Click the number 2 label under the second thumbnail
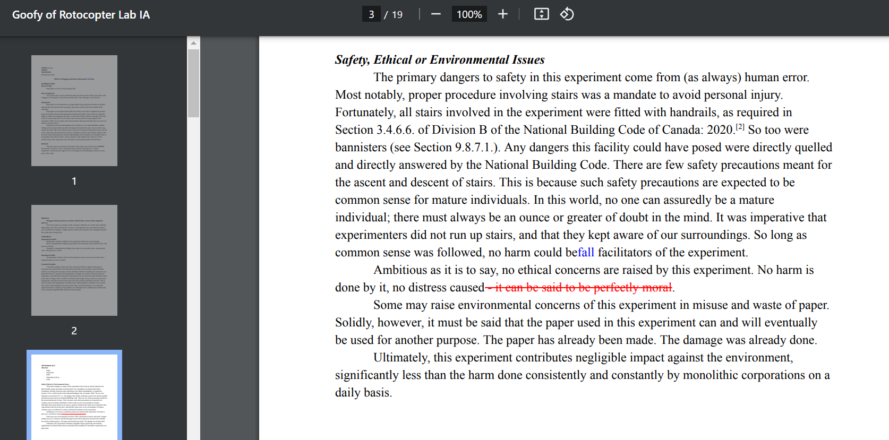Image resolution: width=889 pixels, height=440 pixels. 74,331
